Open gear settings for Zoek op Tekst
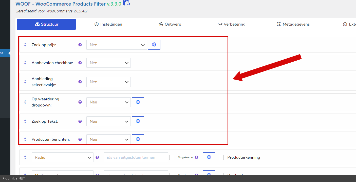The image size is (356, 182). pos(138,121)
